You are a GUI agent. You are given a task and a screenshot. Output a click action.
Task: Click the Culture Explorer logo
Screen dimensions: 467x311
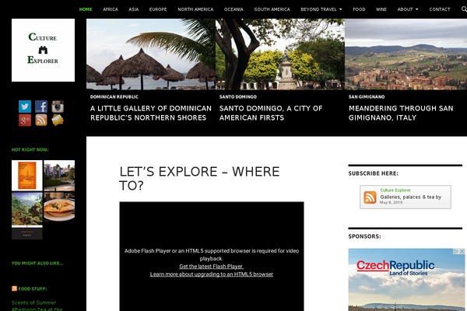tap(43, 50)
